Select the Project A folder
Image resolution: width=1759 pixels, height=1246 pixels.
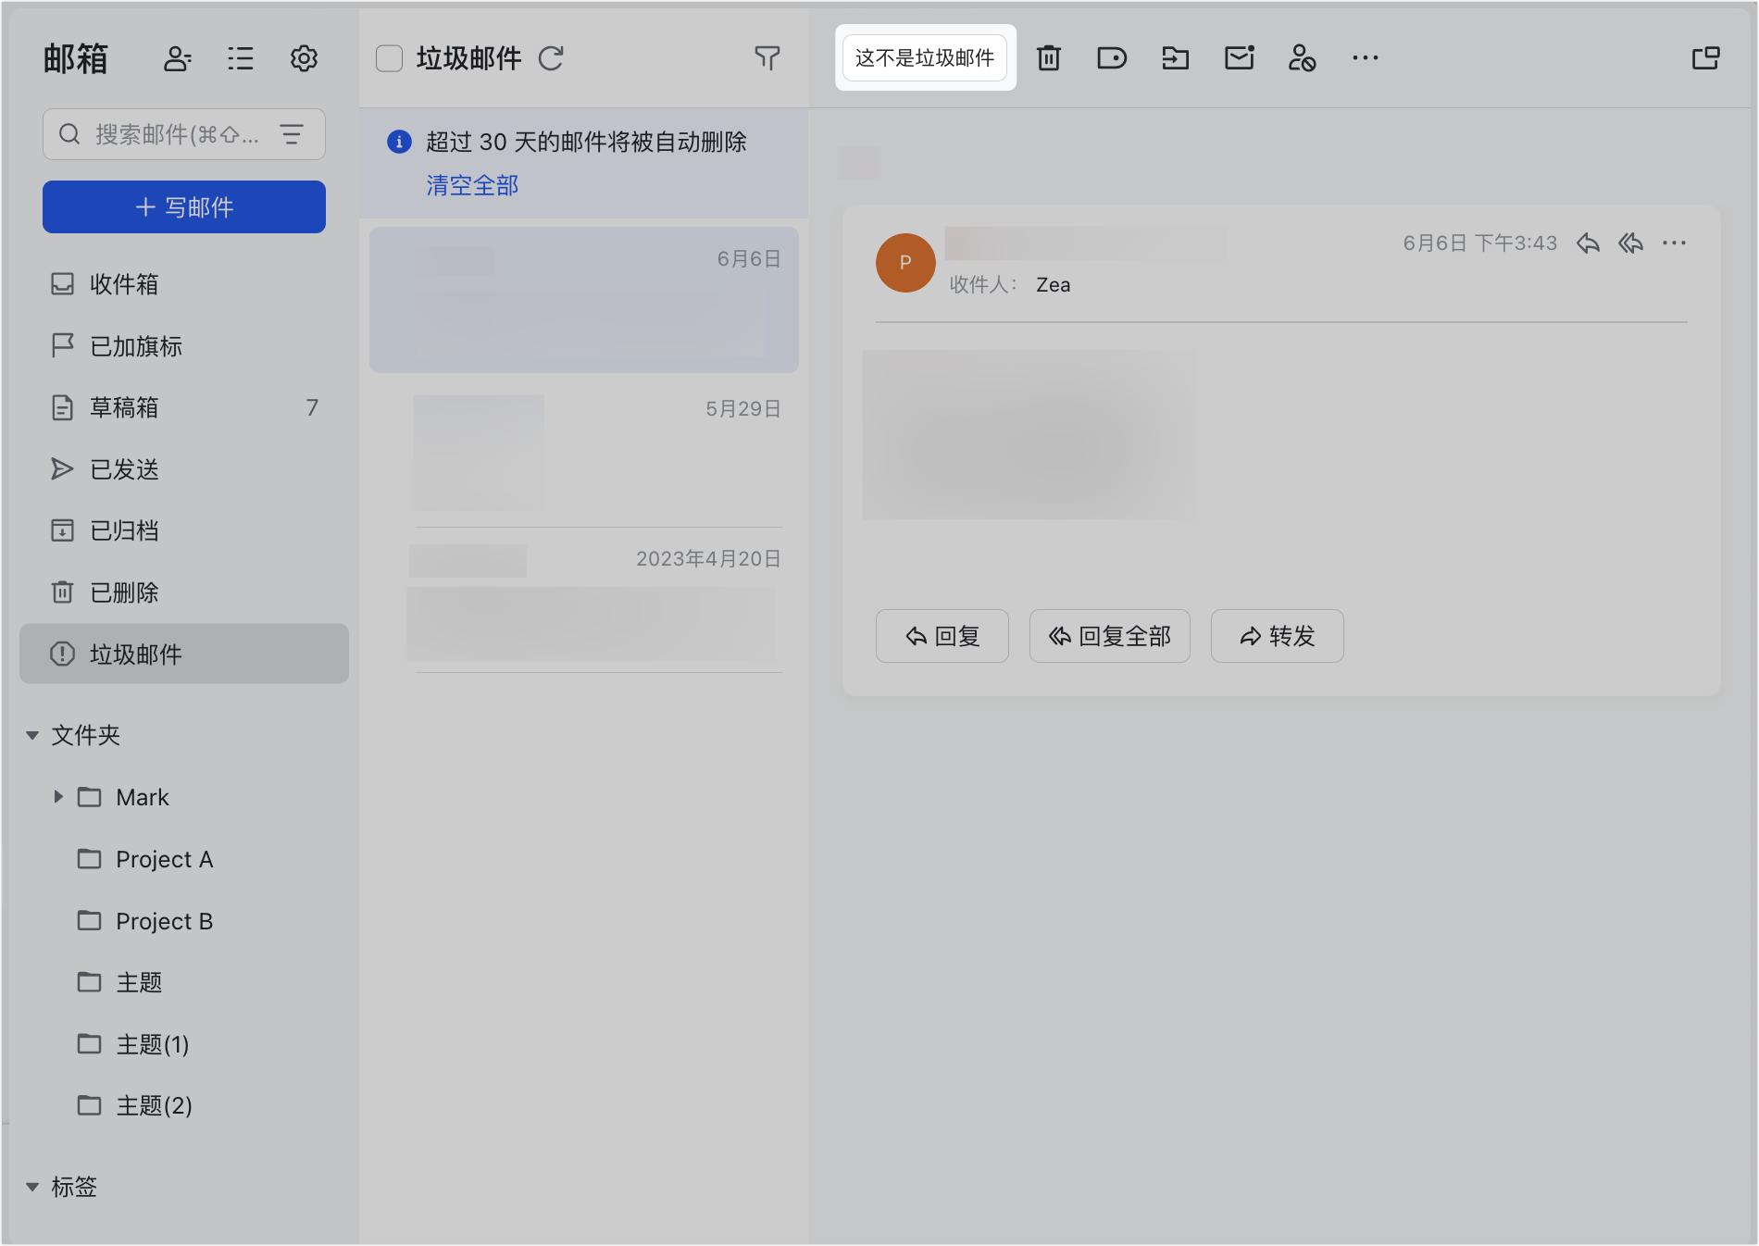tap(164, 859)
